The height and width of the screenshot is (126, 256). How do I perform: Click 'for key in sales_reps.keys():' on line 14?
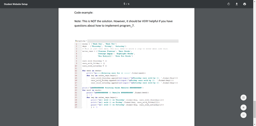102,76
